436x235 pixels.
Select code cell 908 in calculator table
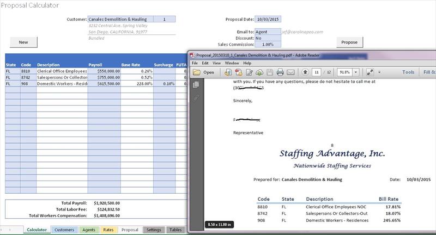tap(28, 84)
